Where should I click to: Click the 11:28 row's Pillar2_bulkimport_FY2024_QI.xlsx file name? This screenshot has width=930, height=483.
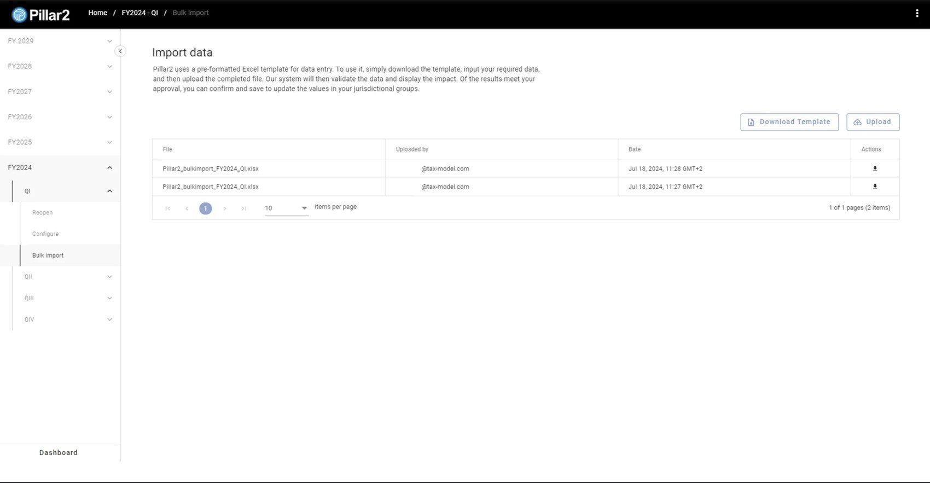point(211,169)
